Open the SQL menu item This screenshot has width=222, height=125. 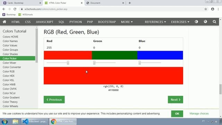tap(61, 22)
